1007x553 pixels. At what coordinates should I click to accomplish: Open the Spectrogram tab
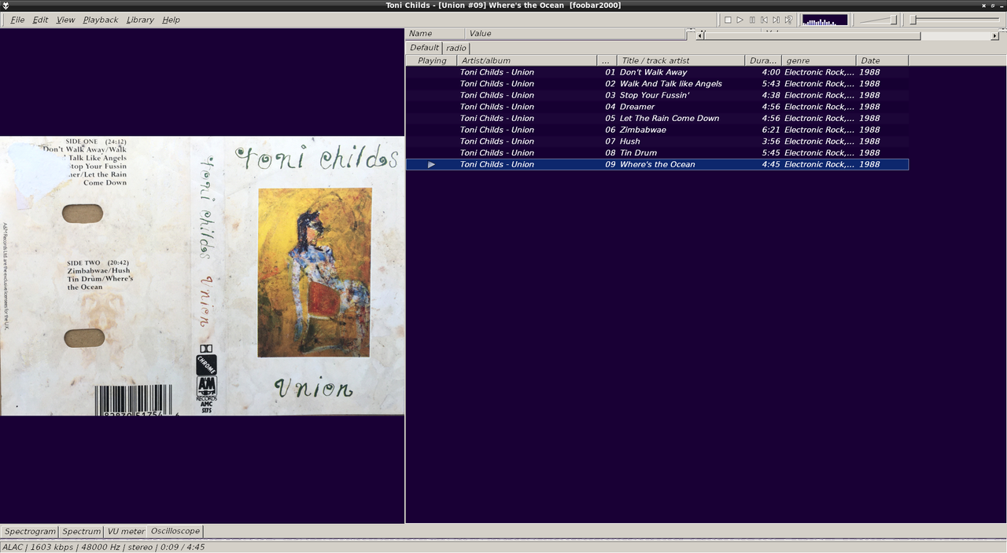tap(30, 532)
